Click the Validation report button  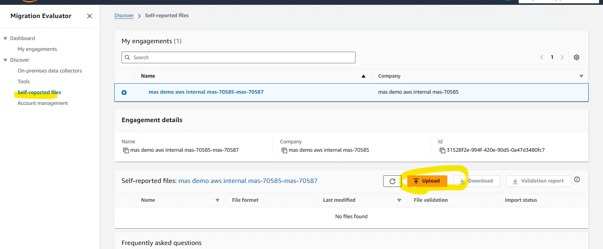pyautogui.click(x=538, y=181)
